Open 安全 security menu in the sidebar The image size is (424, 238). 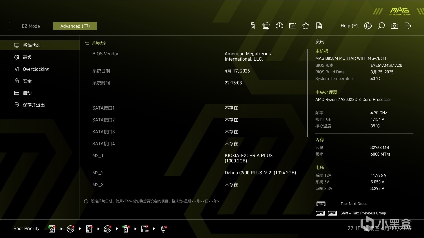(x=40, y=81)
